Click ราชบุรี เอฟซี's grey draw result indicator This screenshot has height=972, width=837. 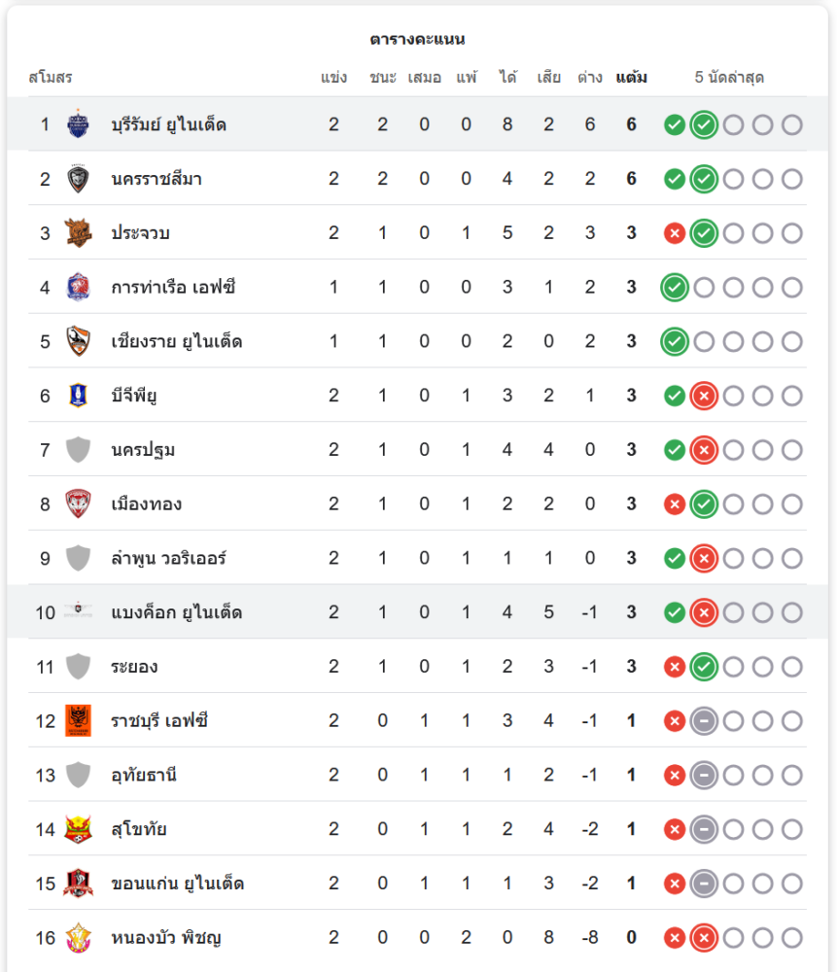tap(704, 720)
